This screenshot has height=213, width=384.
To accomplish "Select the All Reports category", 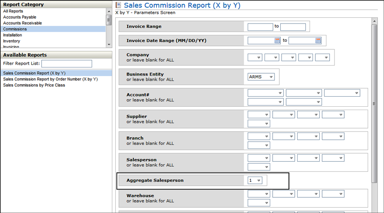I will coord(13,11).
